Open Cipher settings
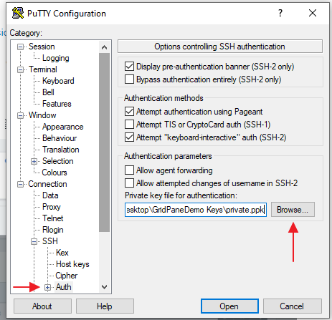 point(67,276)
